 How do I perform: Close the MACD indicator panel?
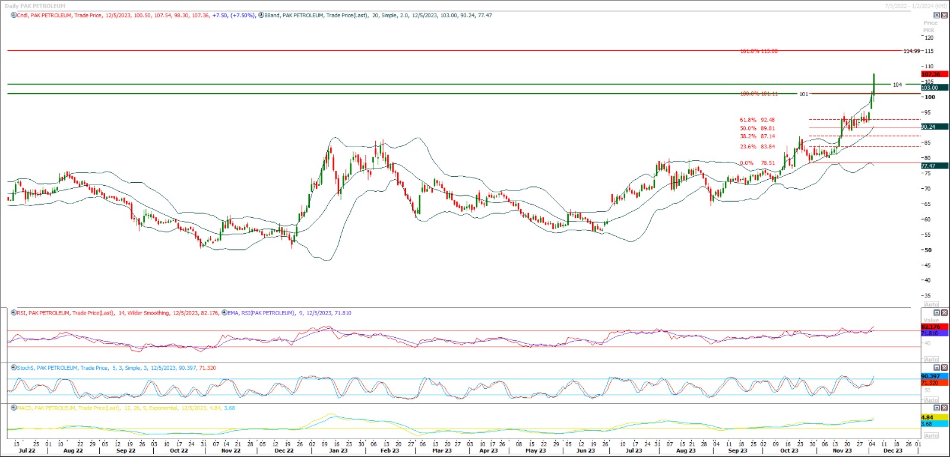(945, 408)
